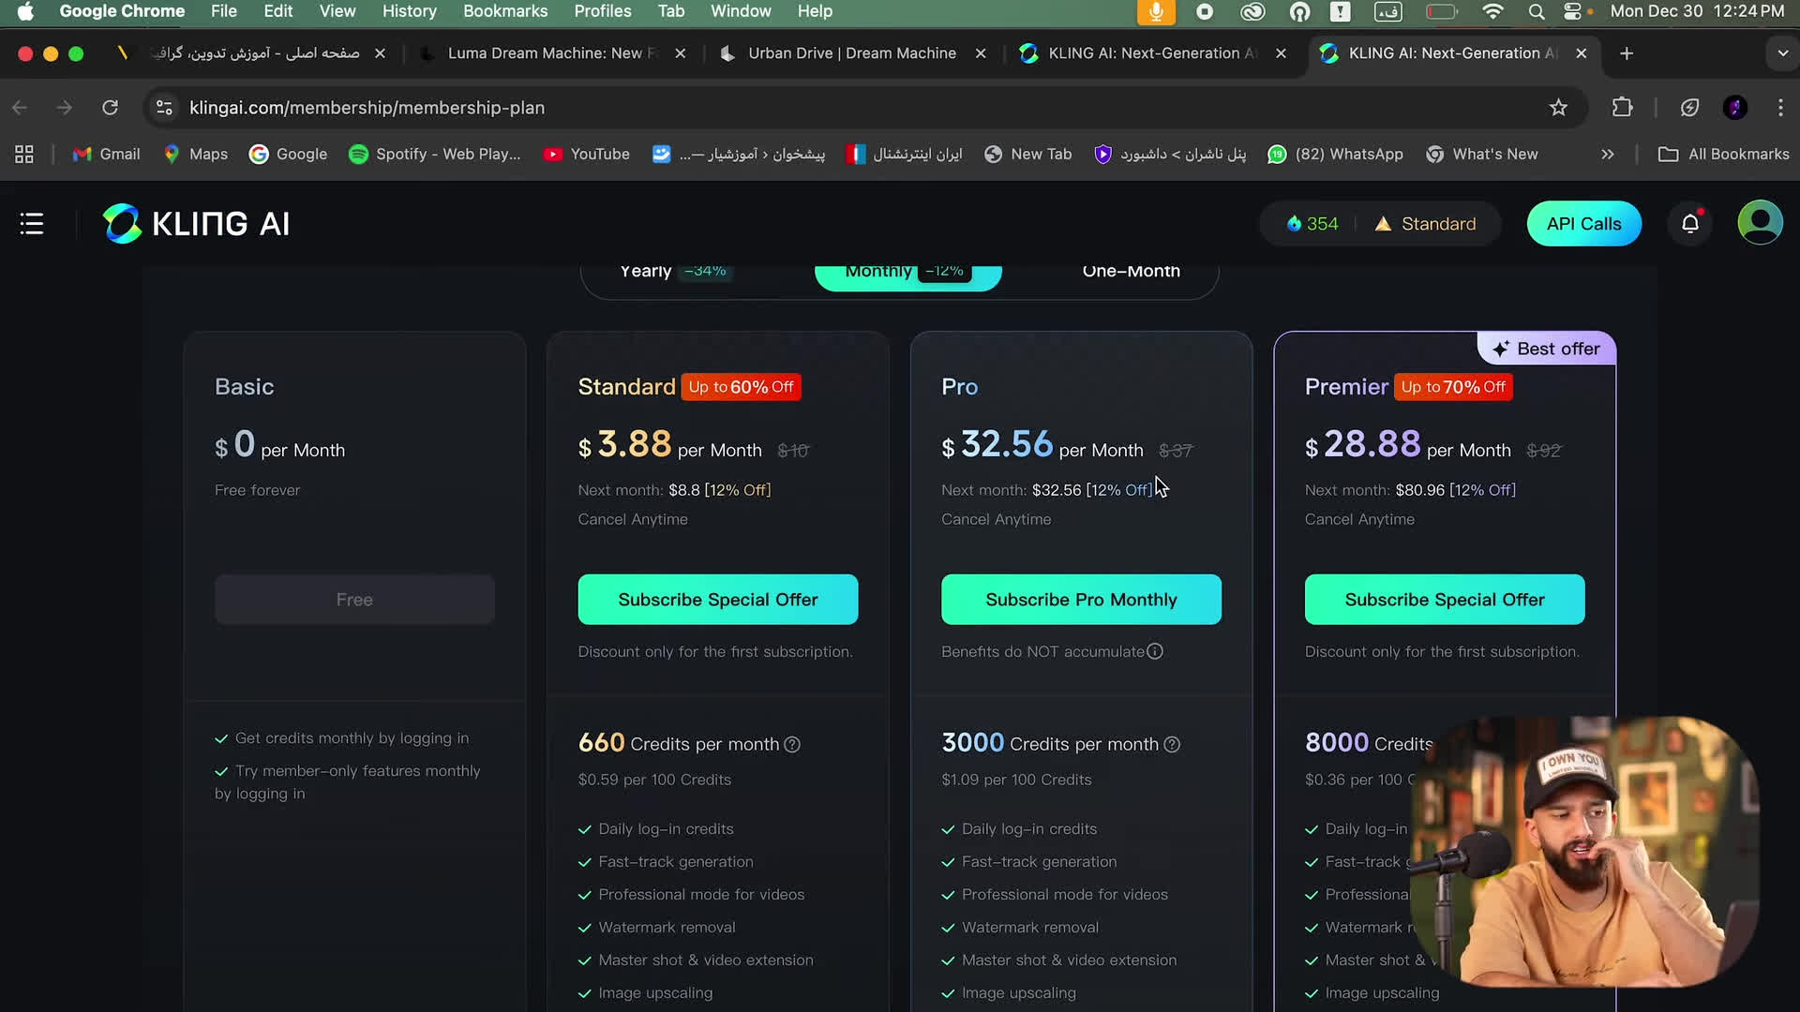Open the Profiles menu

click(x=602, y=11)
